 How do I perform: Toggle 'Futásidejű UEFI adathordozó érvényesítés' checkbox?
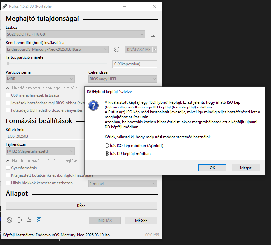point(8,110)
